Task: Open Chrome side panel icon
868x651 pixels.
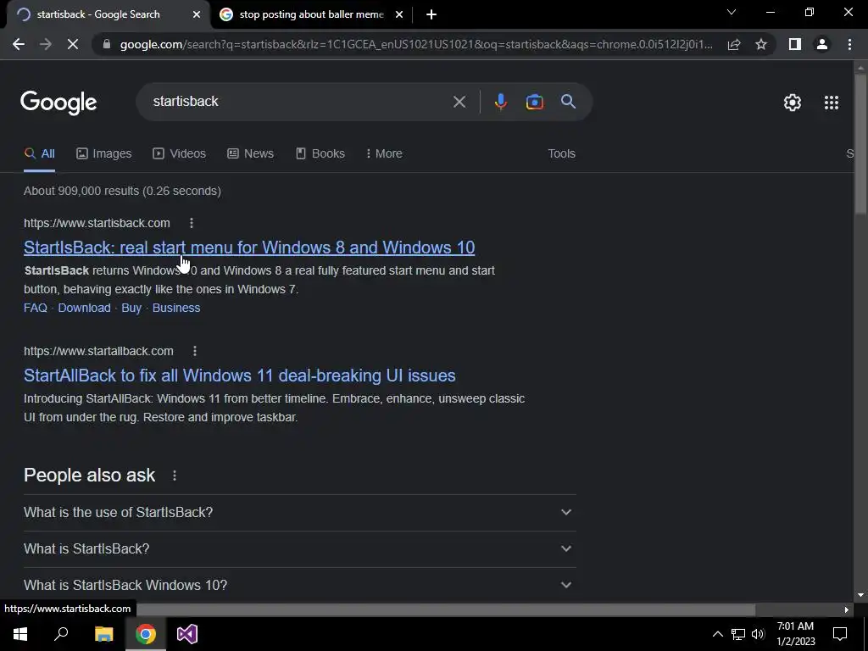Action: coord(795,44)
